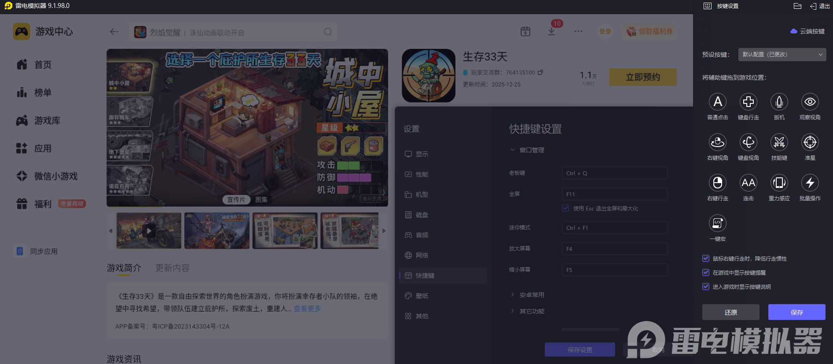Copy the player group number 764135100
Viewport: 833px width, 364px height.
click(540, 72)
